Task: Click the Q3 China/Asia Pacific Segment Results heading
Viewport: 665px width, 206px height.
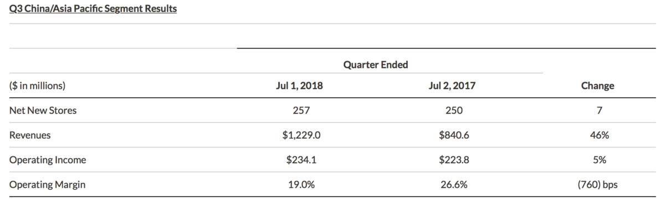Action: coord(93,9)
